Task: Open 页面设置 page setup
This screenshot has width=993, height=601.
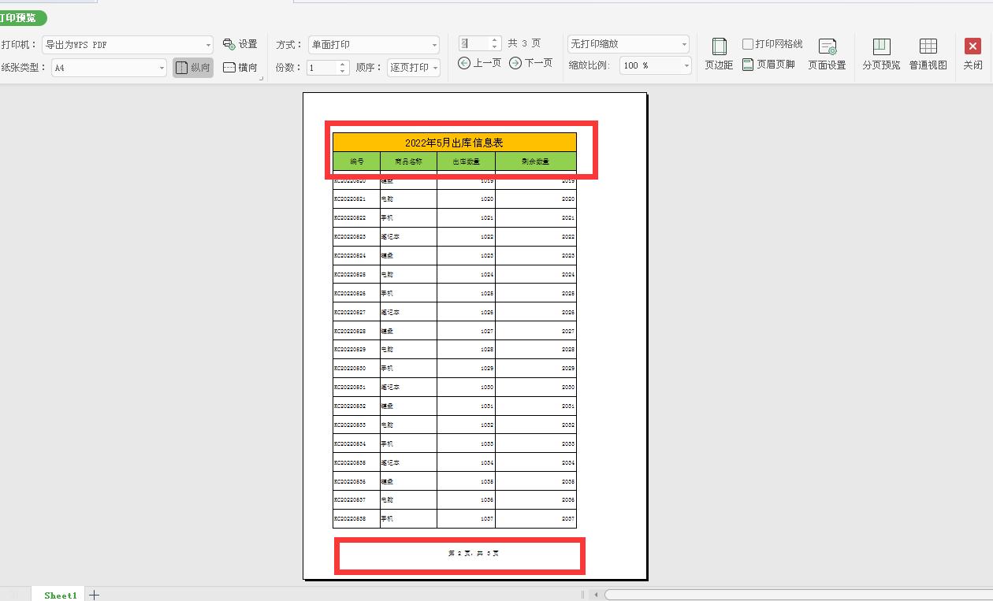Action: coord(826,54)
